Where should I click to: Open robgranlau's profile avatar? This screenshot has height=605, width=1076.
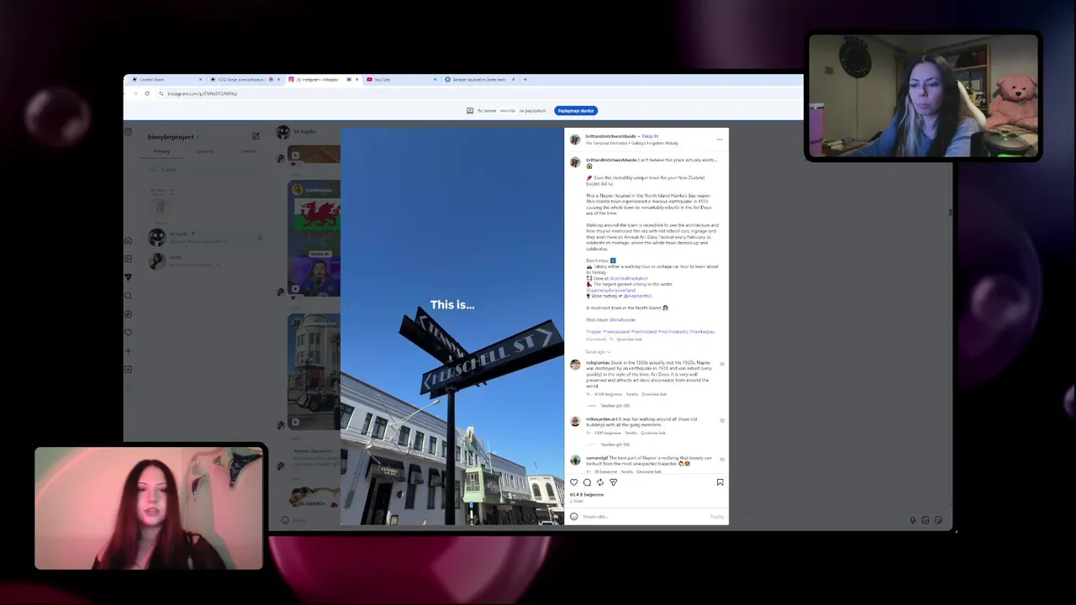[x=575, y=365]
